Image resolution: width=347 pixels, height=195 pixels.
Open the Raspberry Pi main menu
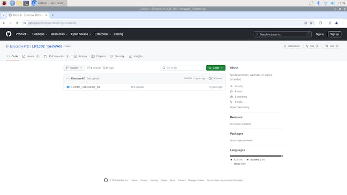tap(4, 3)
